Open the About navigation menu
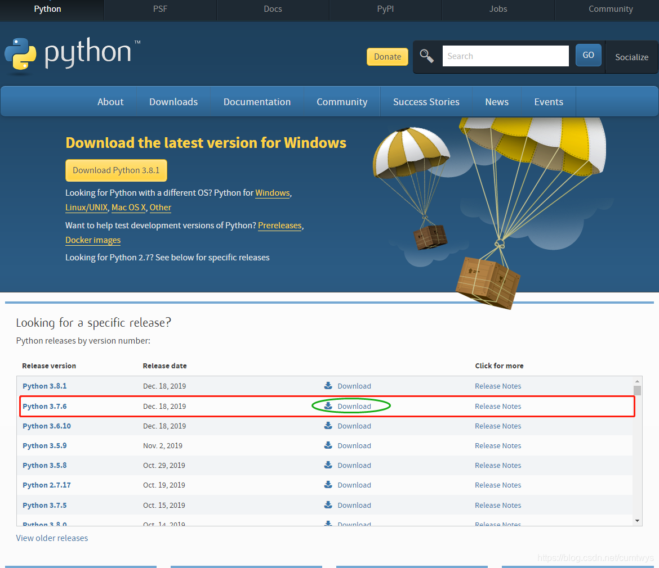Viewport: 659px width, 568px height. coord(110,102)
